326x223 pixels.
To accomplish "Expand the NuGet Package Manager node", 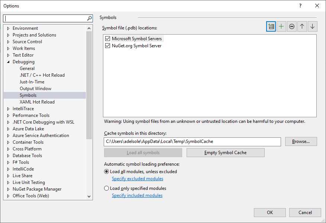I will (9, 189).
